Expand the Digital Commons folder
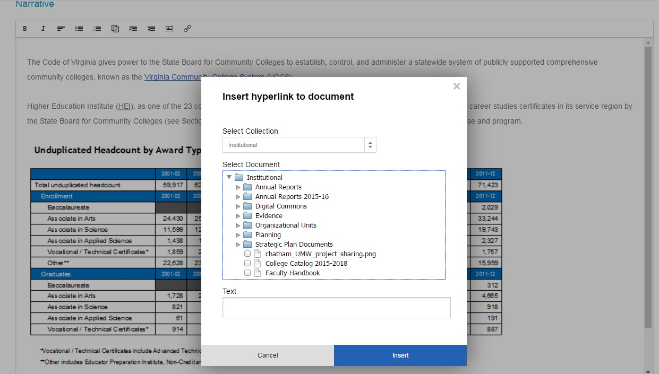The height and width of the screenshot is (374, 659). click(x=238, y=206)
